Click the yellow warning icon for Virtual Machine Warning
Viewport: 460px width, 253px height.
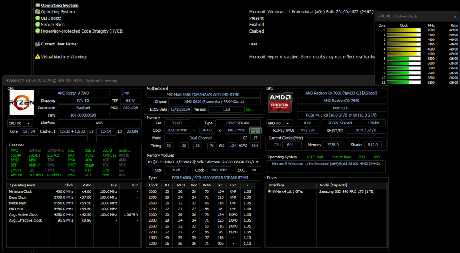click(x=38, y=57)
